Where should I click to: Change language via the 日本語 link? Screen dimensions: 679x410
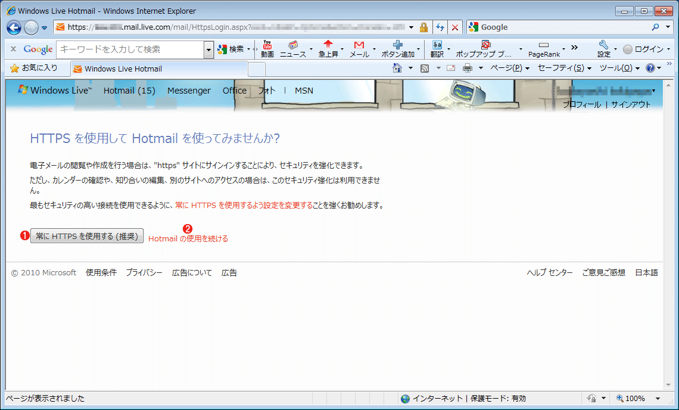(646, 272)
